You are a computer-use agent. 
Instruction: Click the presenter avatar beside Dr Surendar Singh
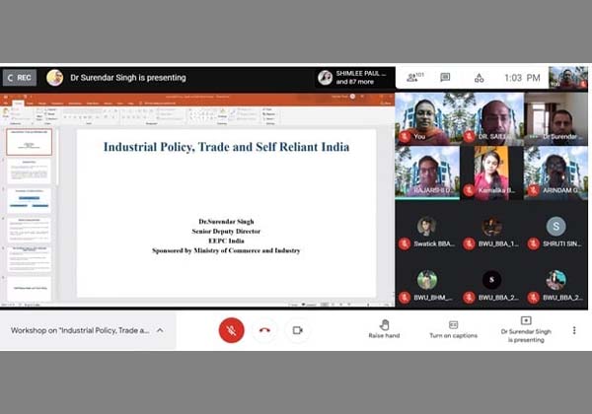coord(54,78)
